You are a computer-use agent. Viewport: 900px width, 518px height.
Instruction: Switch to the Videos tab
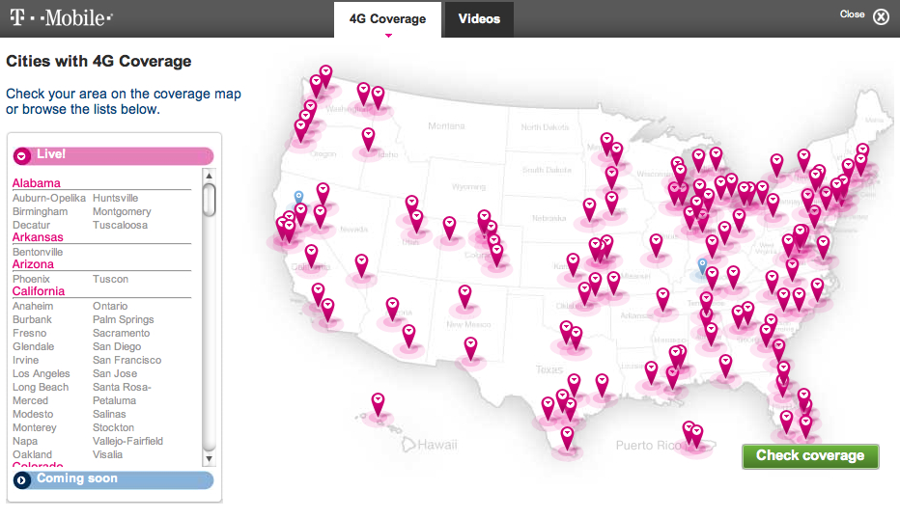479,19
